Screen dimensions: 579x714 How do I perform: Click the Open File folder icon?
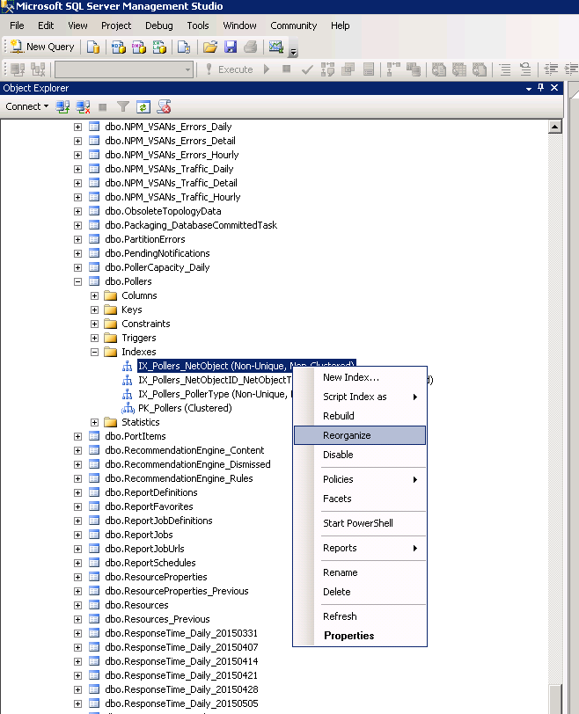(210, 47)
